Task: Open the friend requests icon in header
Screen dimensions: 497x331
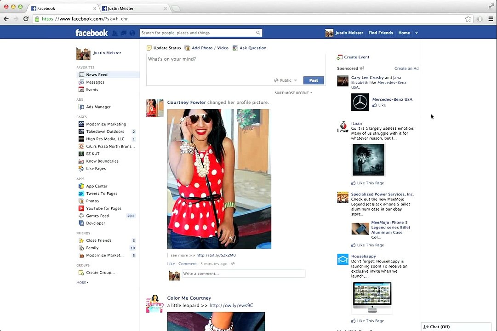Action: (x=115, y=33)
